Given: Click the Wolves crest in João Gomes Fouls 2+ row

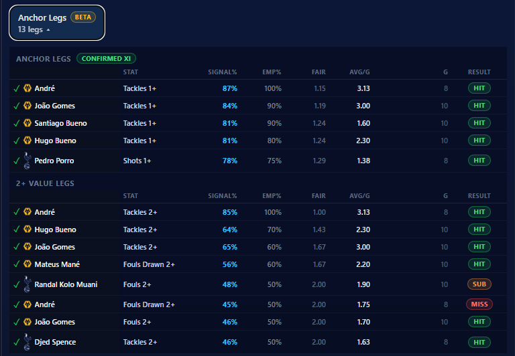Looking at the screenshot, I should click(27, 322).
